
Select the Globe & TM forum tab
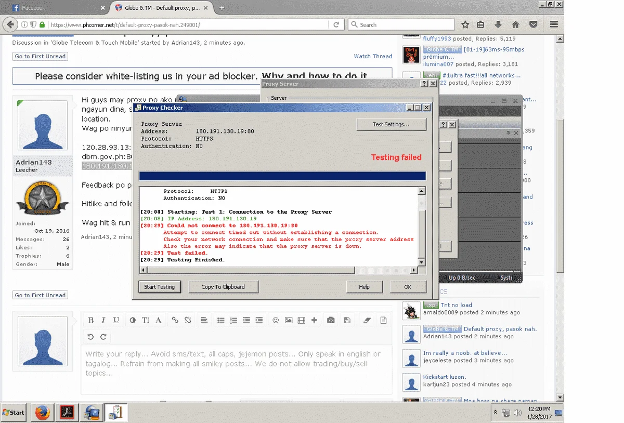163,8
